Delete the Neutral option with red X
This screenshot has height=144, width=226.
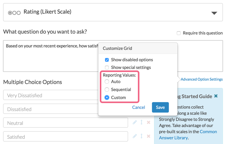click(149, 122)
